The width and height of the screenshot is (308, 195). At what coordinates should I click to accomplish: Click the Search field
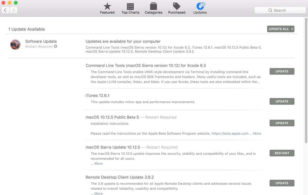(x=280, y=10)
